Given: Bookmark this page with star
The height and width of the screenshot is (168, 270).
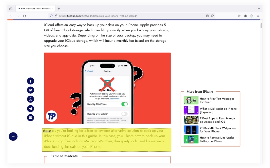Looking at the screenshot, I should click(212, 16).
